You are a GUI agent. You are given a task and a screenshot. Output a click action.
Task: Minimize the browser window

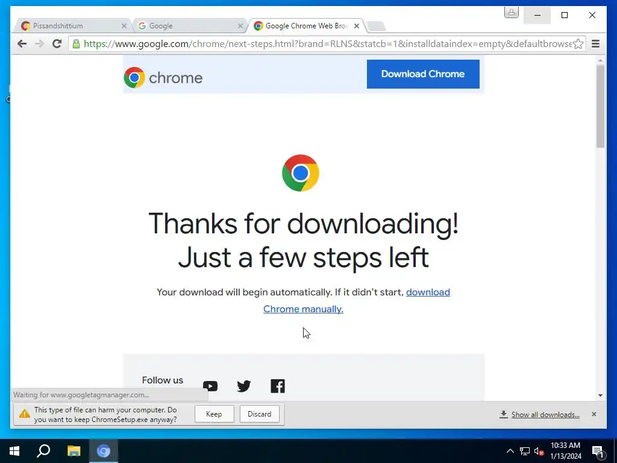tap(537, 15)
